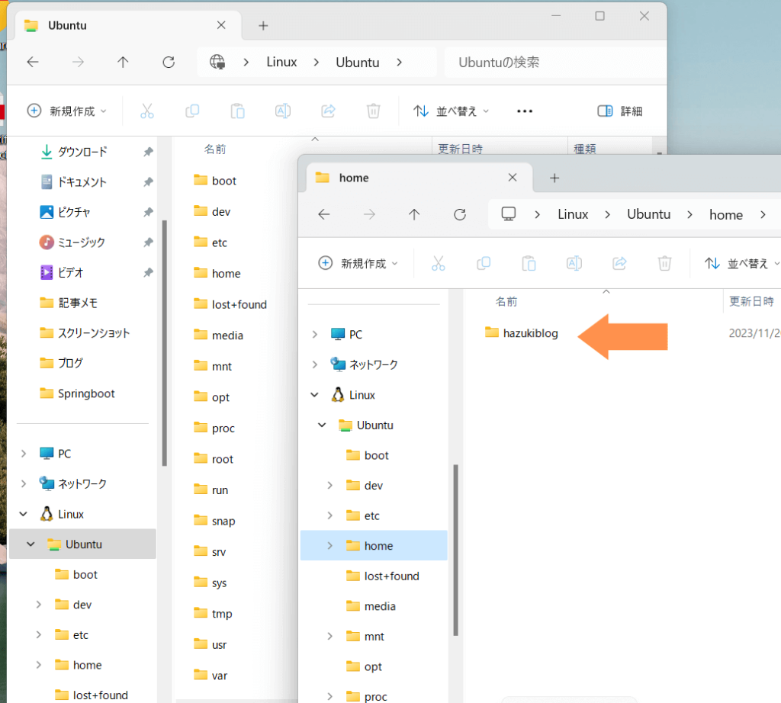
Task: Open the 新規作成 dropdown in the home window
Action: 358,263
